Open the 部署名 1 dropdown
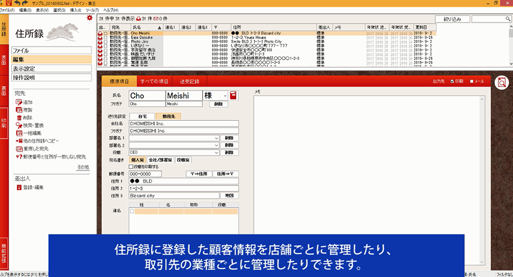This screenshot has height=277, width=513. point(216,138)
